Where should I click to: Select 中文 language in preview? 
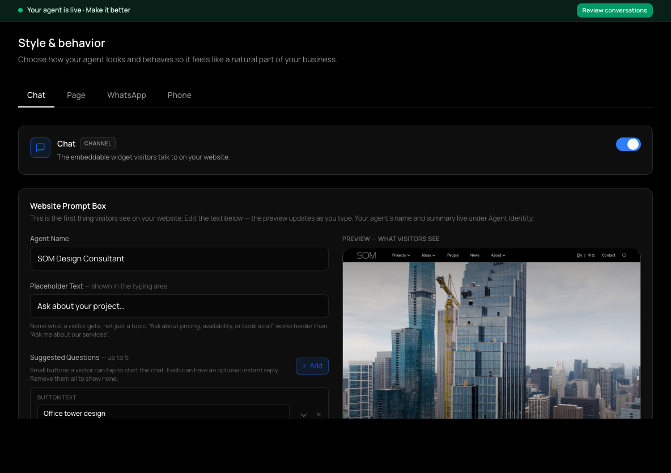click(591, 255)
